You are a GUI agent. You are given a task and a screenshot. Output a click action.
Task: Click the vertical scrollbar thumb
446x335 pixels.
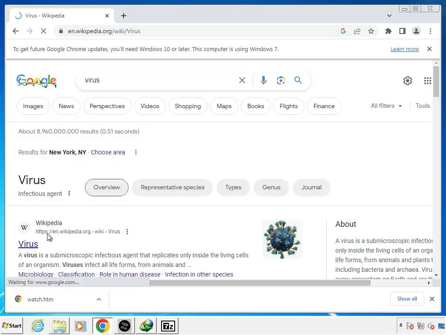(436, 82)
